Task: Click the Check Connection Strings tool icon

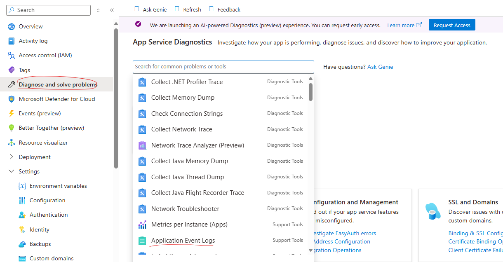Action: point(142,114)
